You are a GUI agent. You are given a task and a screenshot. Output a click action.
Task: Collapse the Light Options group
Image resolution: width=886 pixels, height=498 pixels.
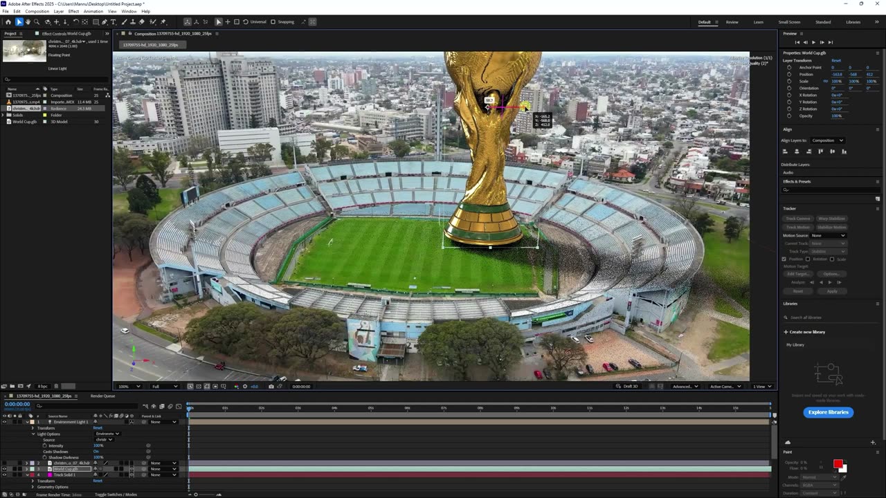click(33, 434)
